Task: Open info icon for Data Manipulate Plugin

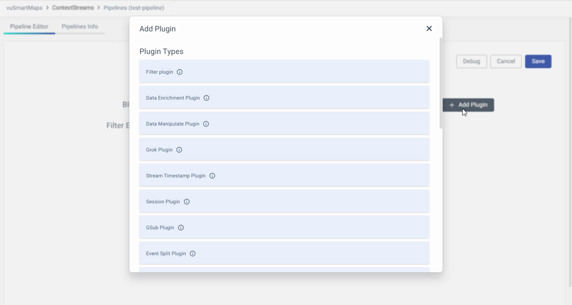Action: pyautogui.click(x=206, y=124)
